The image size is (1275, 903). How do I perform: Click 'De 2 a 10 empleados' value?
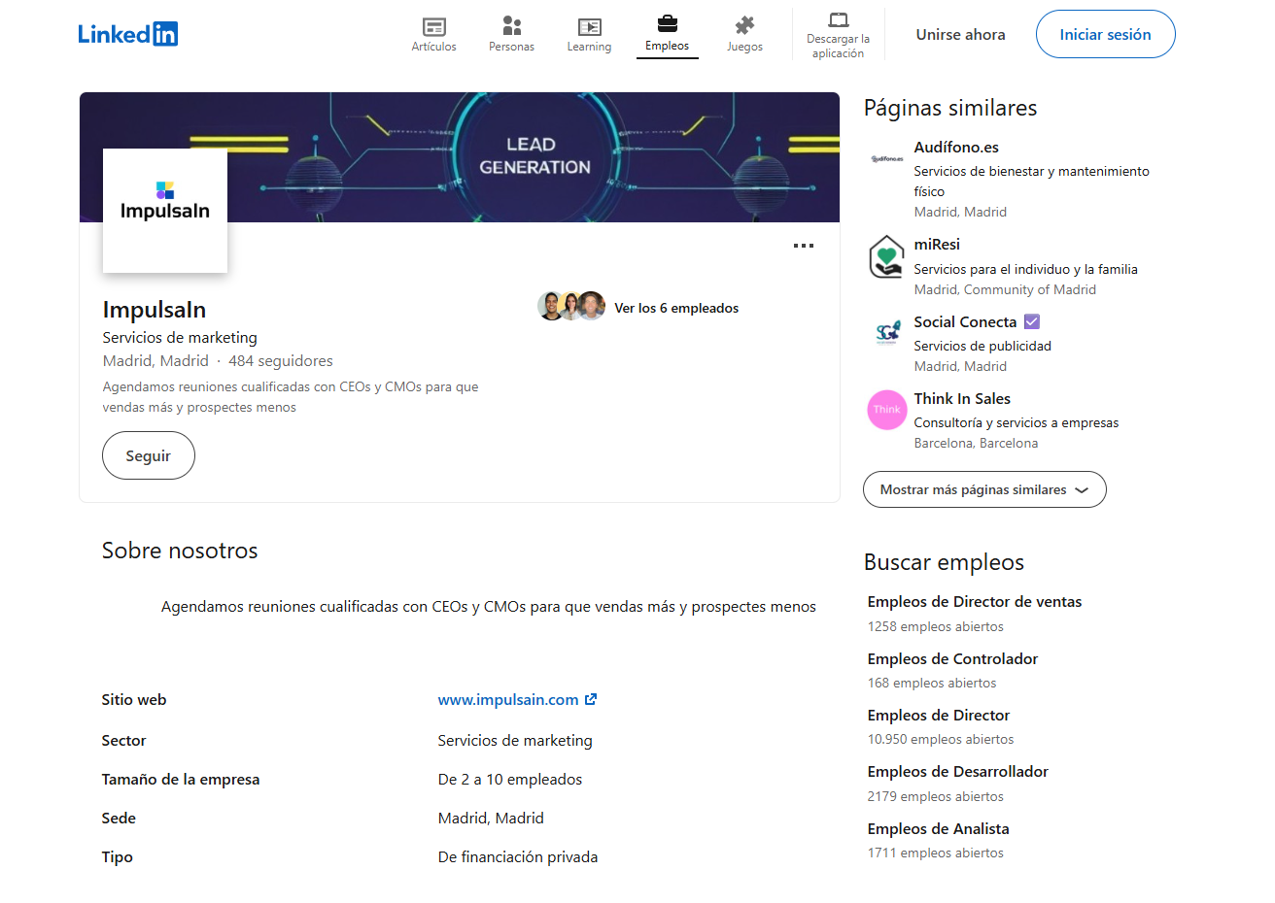pyautogui.click(x=510, y=779)
